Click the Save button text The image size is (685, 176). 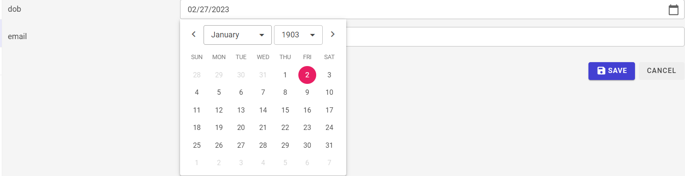(618, 71)
